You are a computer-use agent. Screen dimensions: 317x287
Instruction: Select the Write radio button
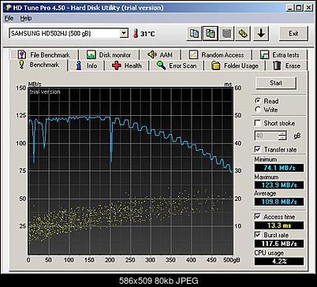click(258, 110)
